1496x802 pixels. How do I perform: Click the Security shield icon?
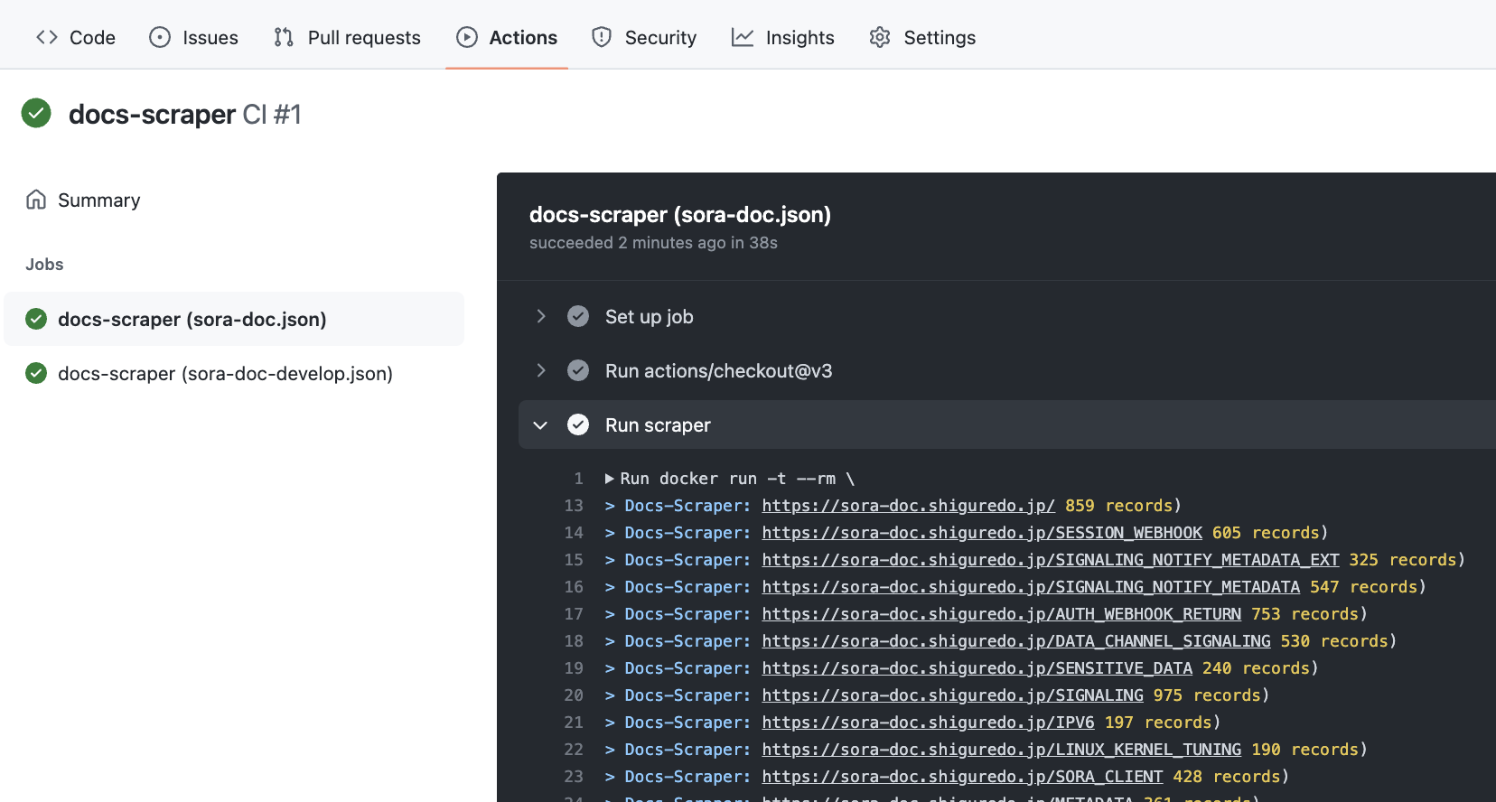coord(602,37)
